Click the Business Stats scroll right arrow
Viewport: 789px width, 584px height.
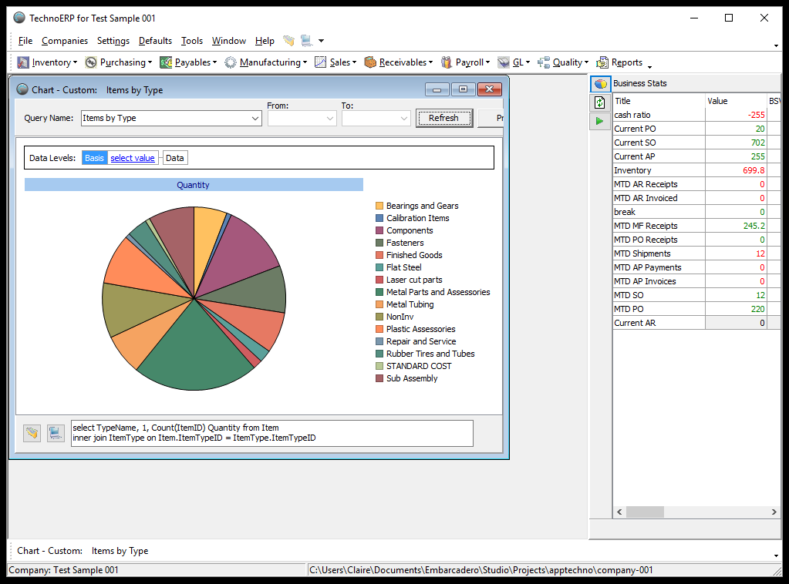point(774,512)
